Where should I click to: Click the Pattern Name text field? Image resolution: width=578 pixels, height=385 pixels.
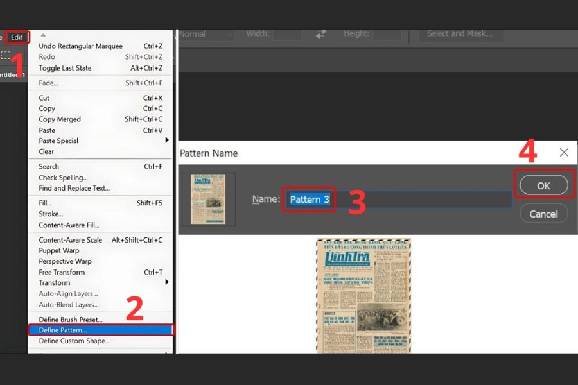(x=398, y=200)
